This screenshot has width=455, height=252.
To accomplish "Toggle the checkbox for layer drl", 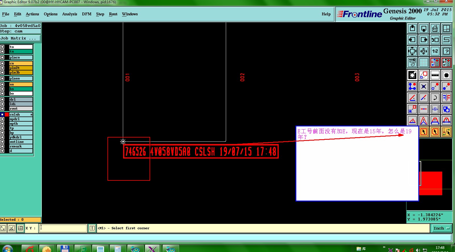I will coord(2,99).
